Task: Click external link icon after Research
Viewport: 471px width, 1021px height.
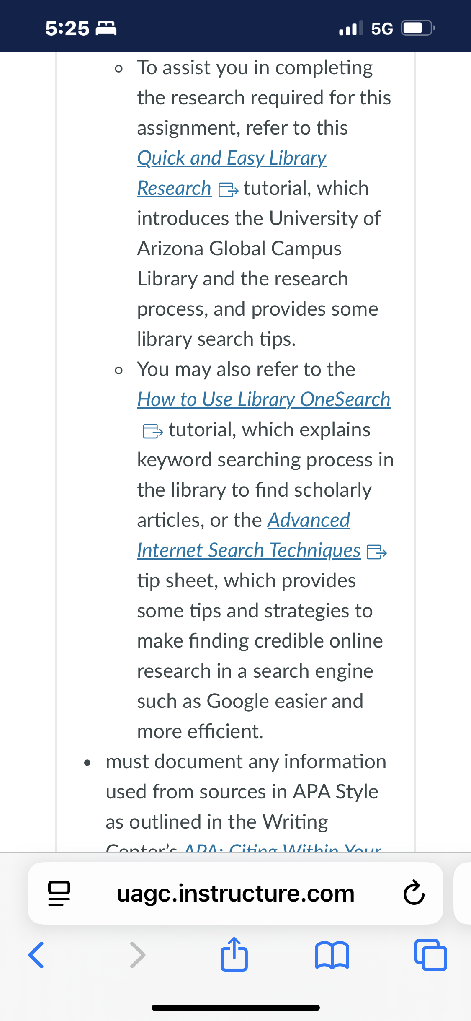Action: click(x=229, y=190)
